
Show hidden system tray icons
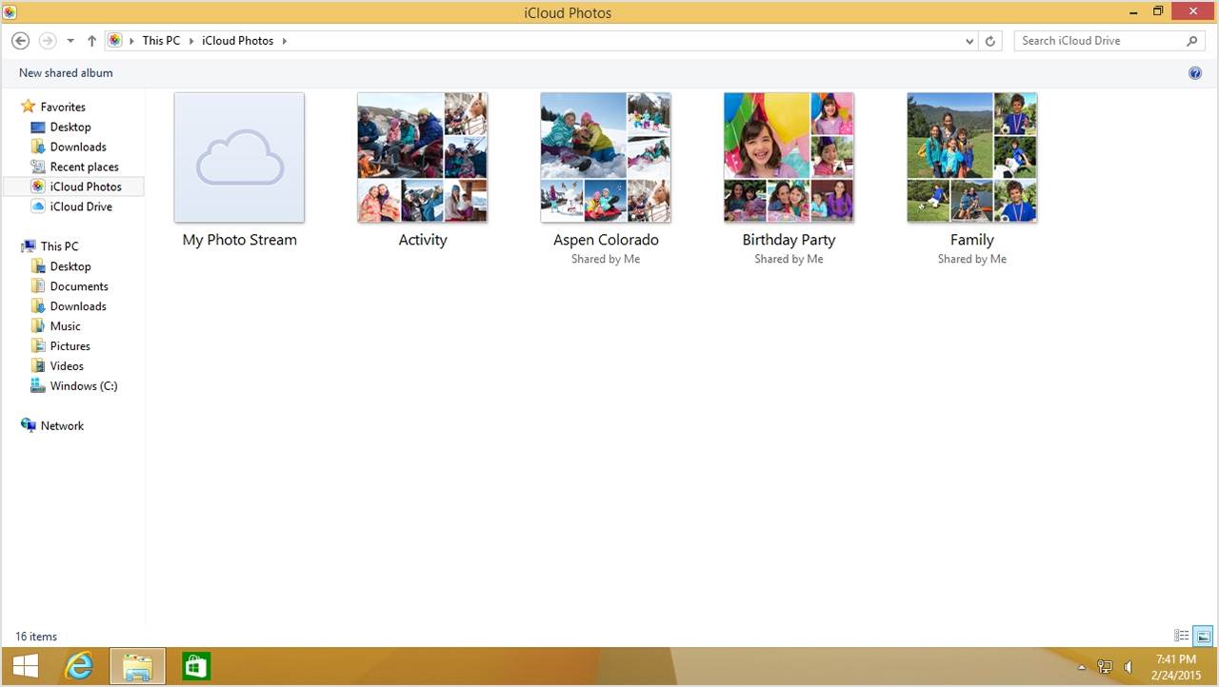coord(1082,667)
